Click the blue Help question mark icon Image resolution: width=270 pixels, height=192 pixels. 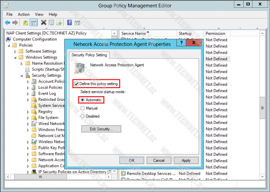(x=70, y=23)
